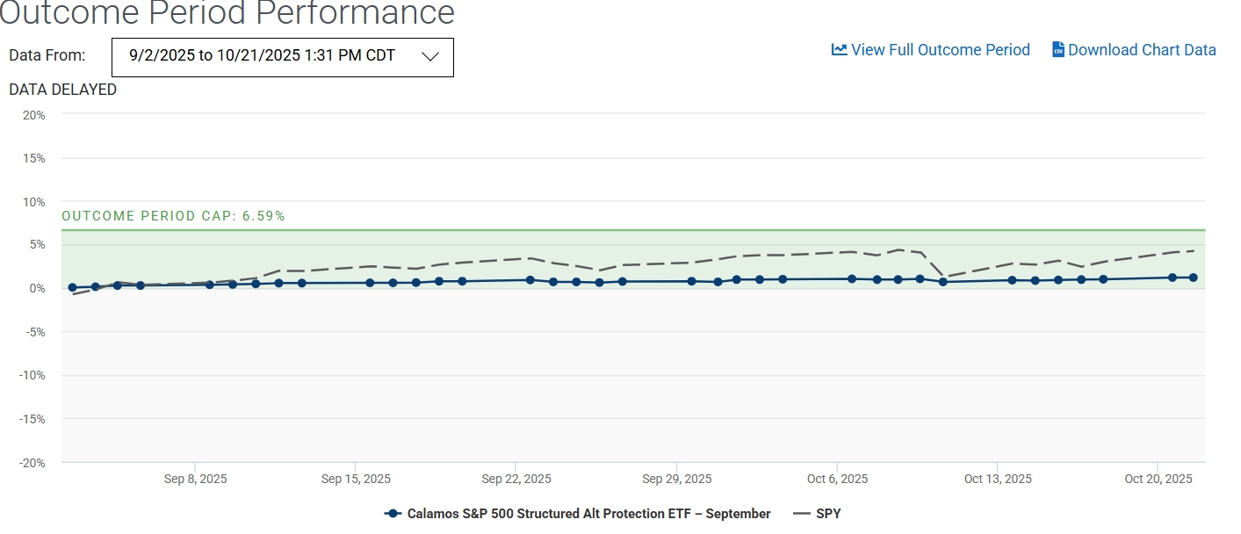Click the first Calamos data point on chart

click(x=72, y=287)
